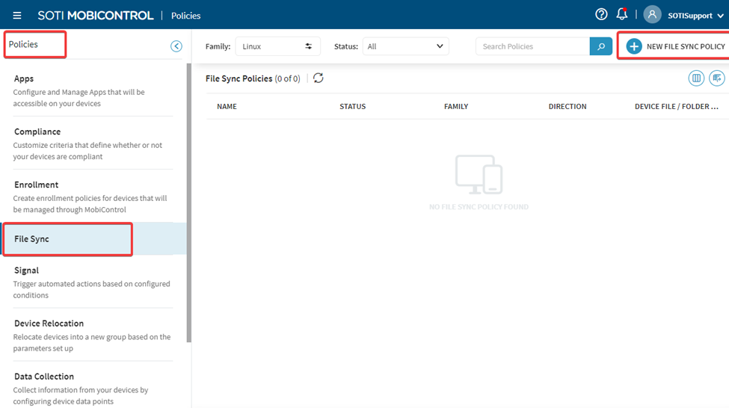Sort by the NAME column header
Image resolution: width=729 pixels, height=408 pixels.
pyautogui.click(x=227, y=106)
